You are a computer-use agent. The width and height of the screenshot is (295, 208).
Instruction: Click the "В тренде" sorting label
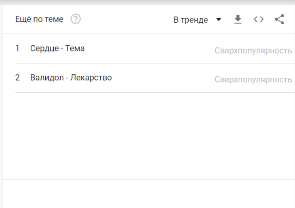click(x=191, y=20)
